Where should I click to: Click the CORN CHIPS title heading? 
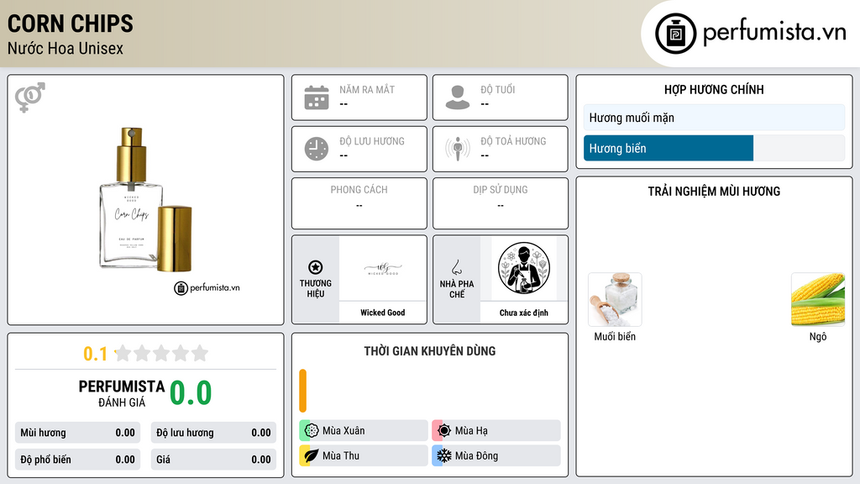71,24
